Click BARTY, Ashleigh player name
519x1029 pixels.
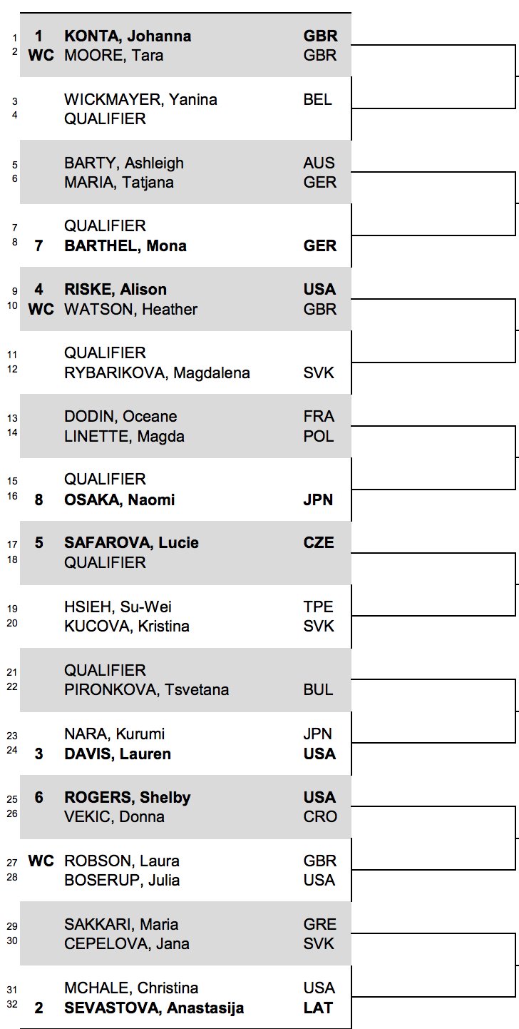point(124,163)
